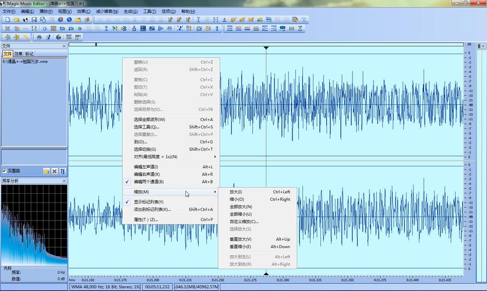Click the top playhead marker triangle
The height and width of the screenshot is (291, 487).
point(266,48)
